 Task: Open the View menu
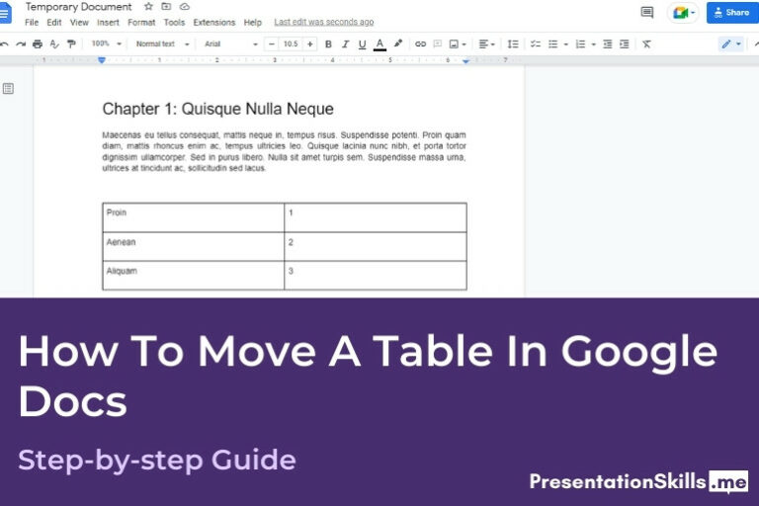pos(79,23)
